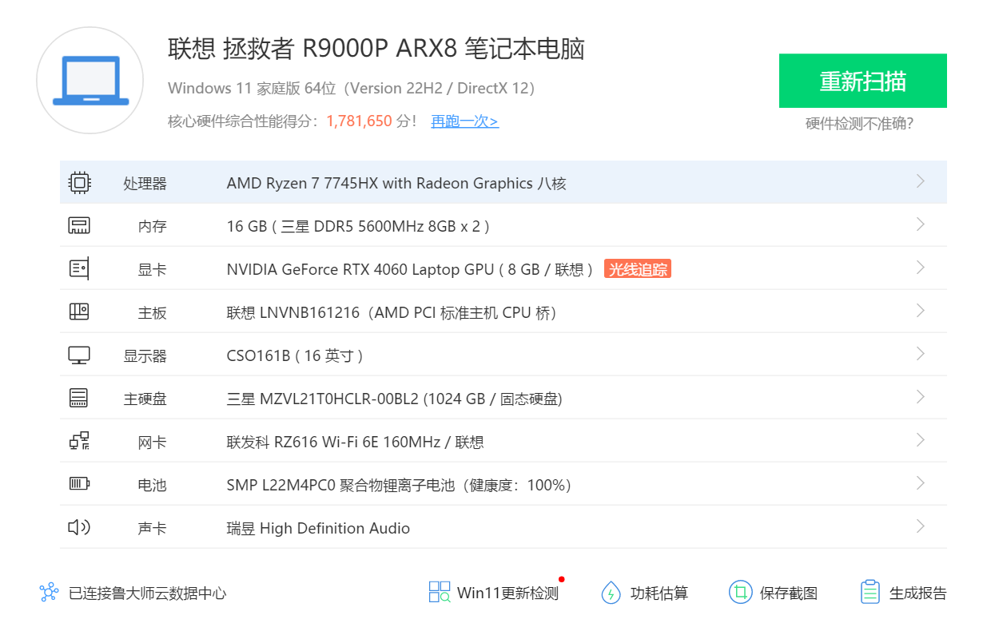983x635 pixels.
Task: Expand the 主硬盘 row chevron
Action: click(921, 397)
